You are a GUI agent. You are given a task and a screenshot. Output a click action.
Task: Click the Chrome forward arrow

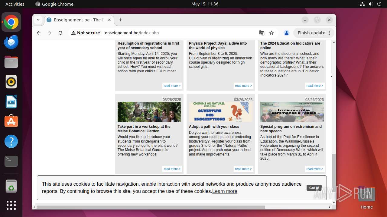click(50, 33)
